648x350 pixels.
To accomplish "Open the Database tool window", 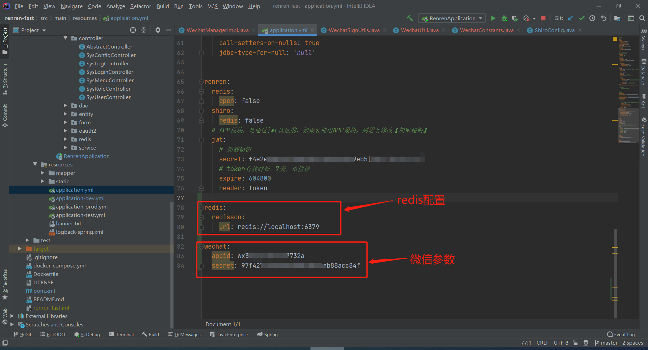I will pyautogui.click(x=644, y=72).
